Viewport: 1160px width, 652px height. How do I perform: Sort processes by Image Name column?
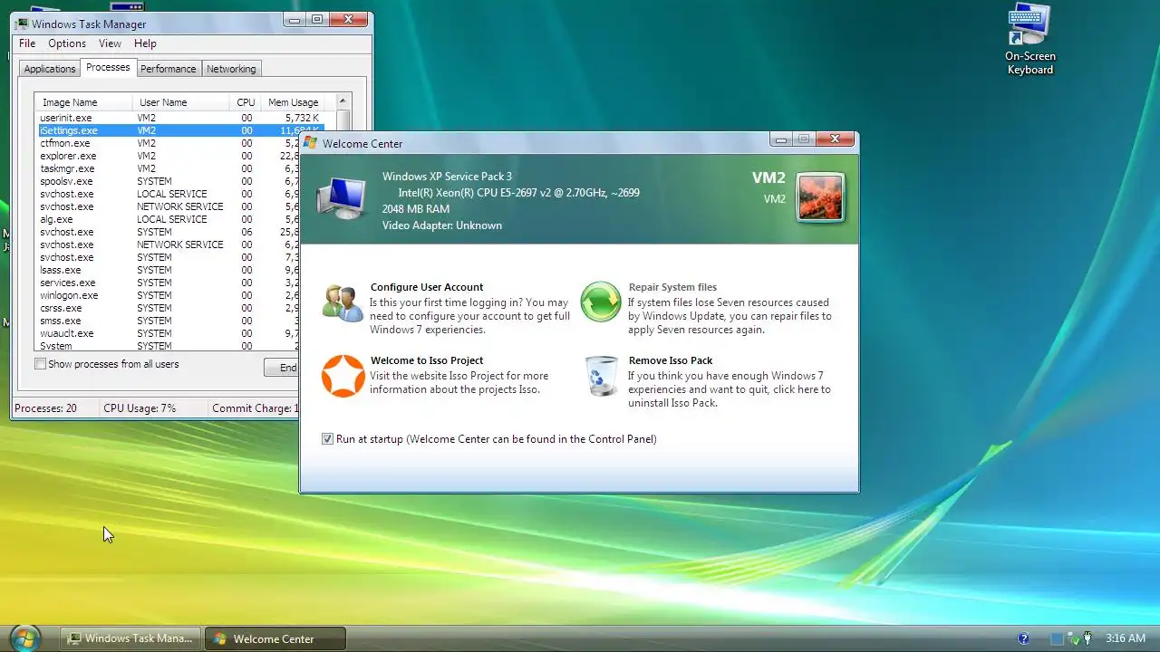(83, 102)
